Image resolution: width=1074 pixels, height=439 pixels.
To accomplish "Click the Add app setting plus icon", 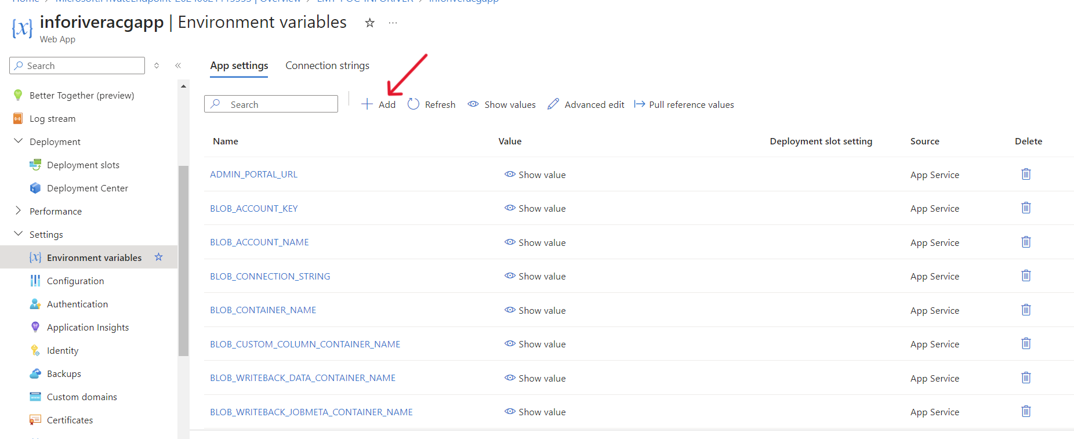I will point(367,104).
